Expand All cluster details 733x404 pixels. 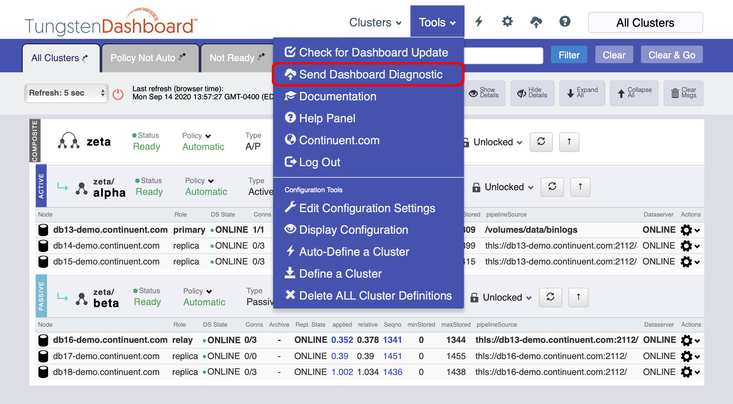coord(582,93)
